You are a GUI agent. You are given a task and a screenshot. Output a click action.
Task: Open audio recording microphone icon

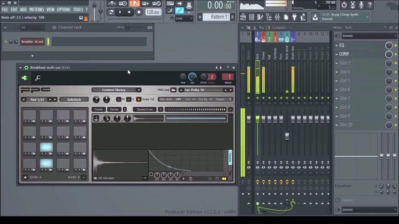361,5
